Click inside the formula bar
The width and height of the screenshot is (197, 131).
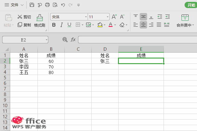click(x=138, y=40)
